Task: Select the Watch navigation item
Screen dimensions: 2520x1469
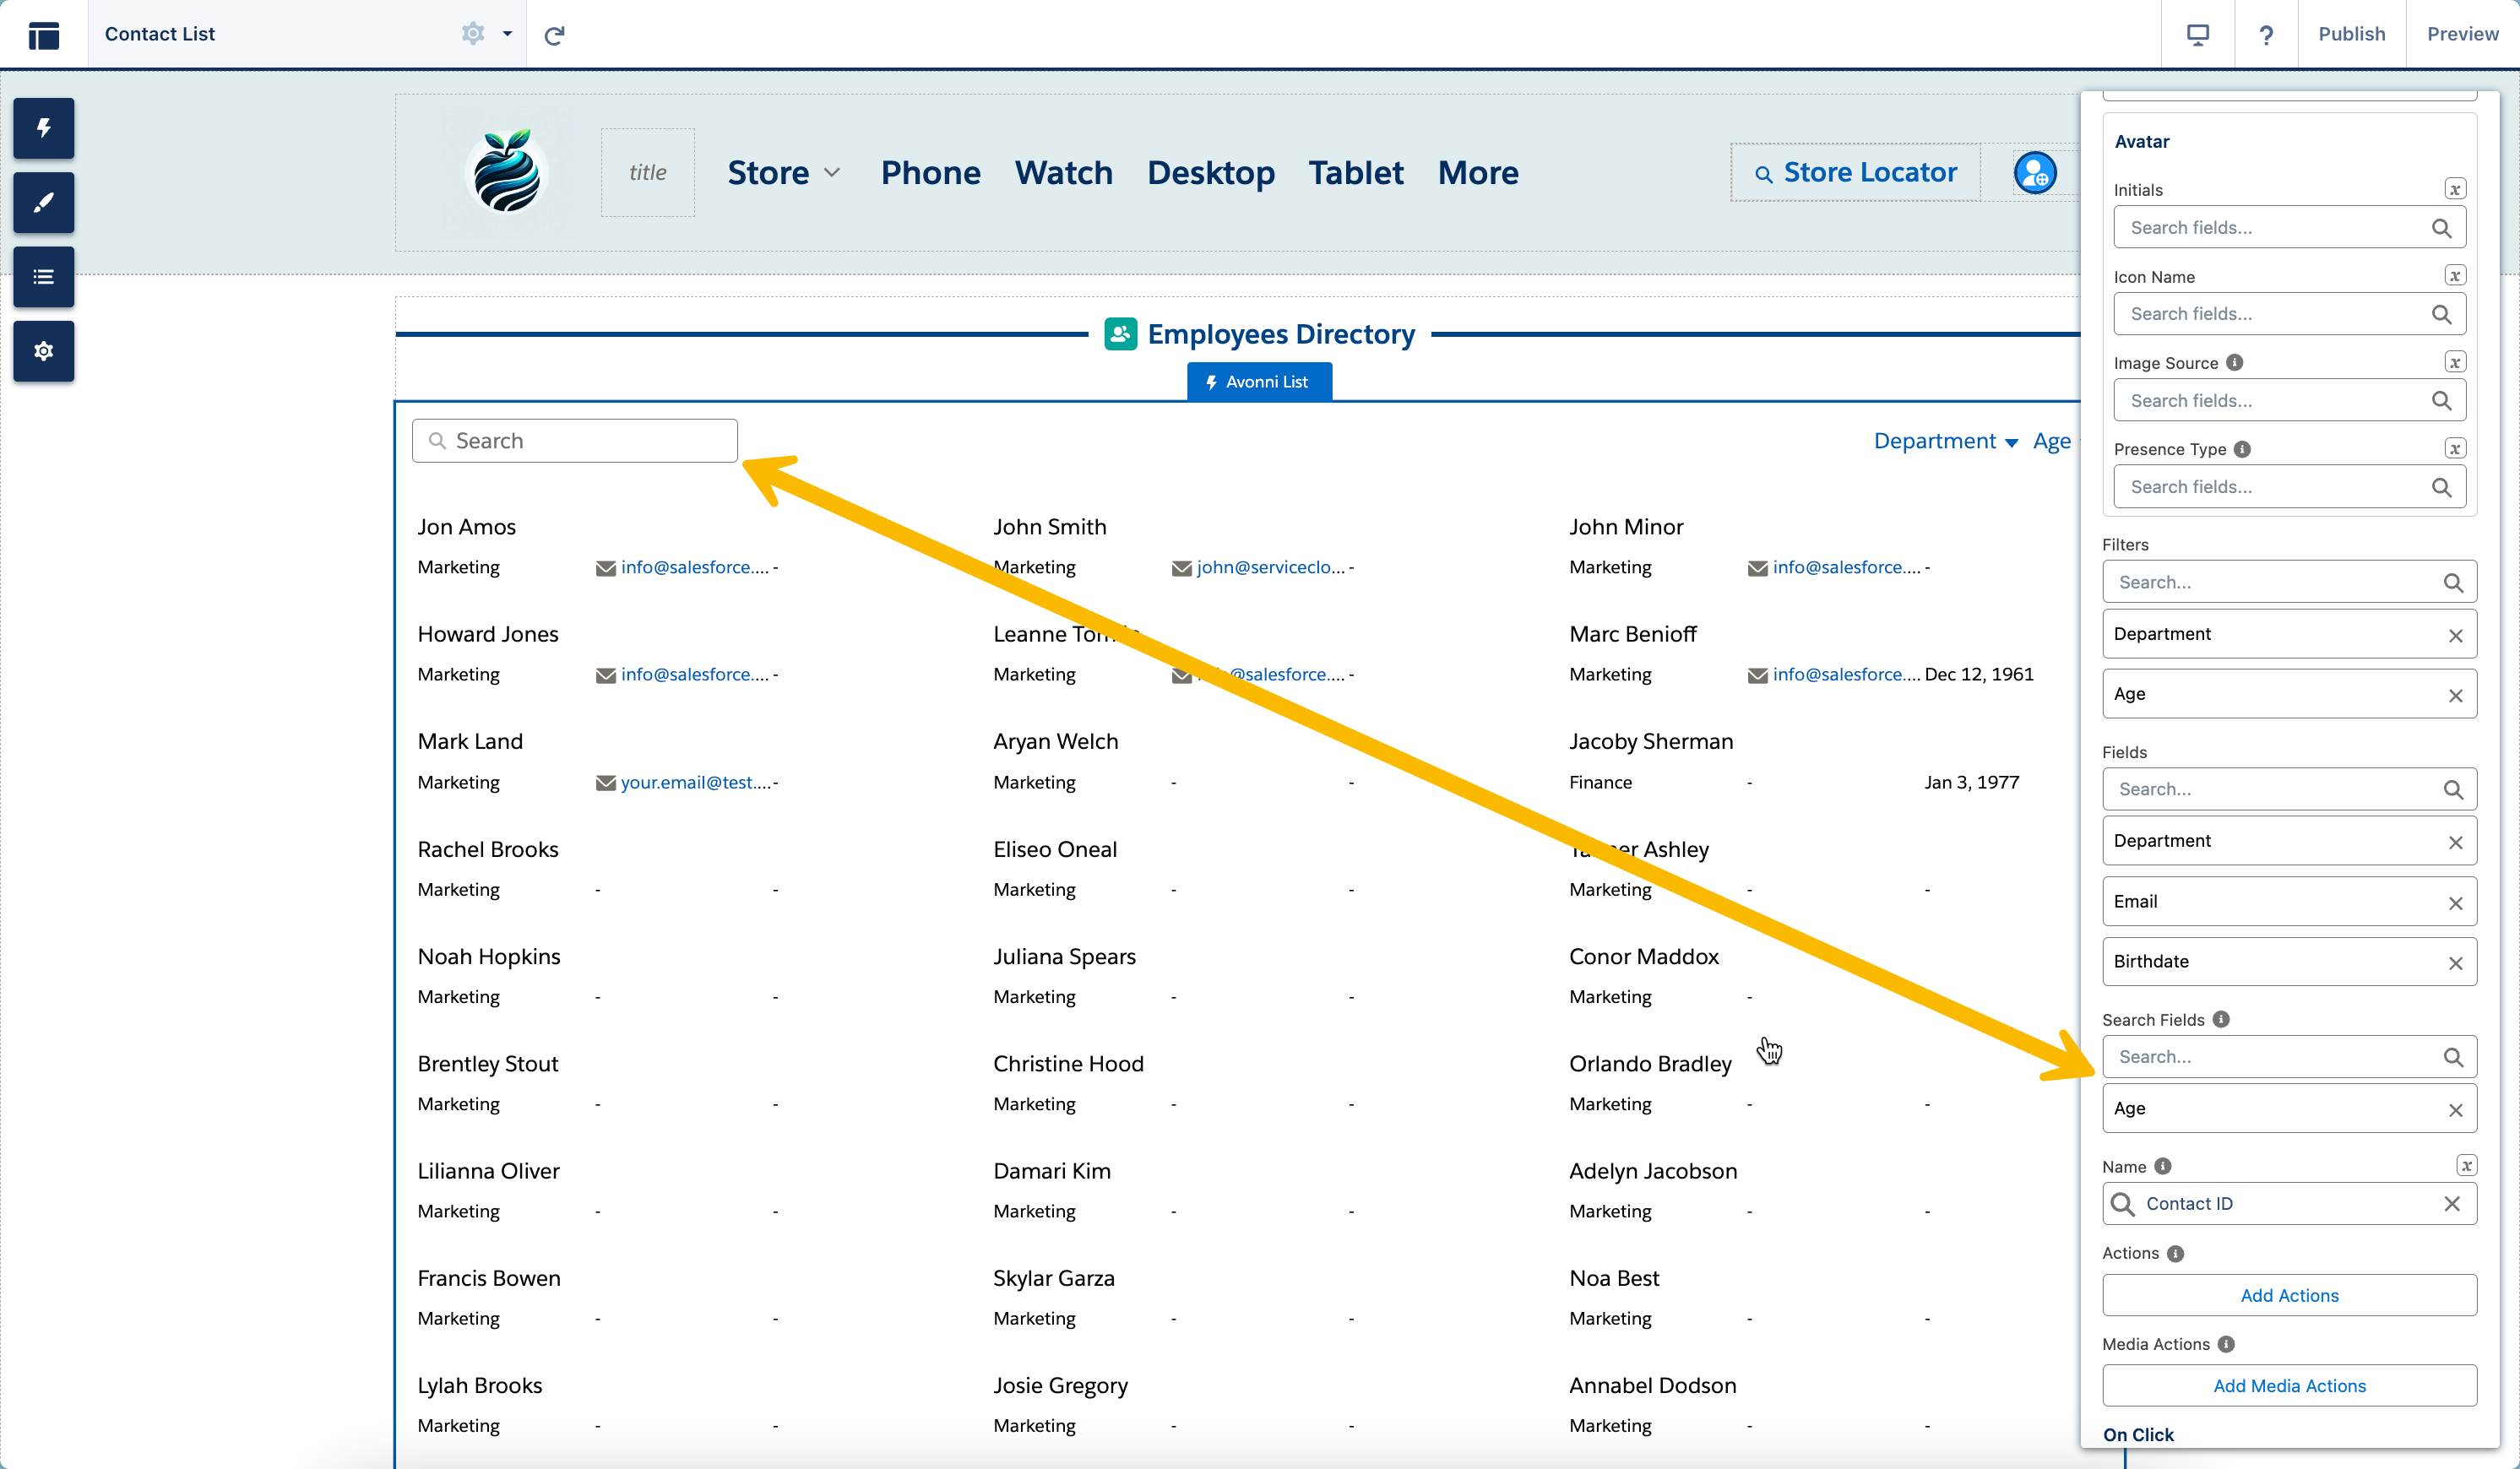Action: click(x=1063, y=173)
